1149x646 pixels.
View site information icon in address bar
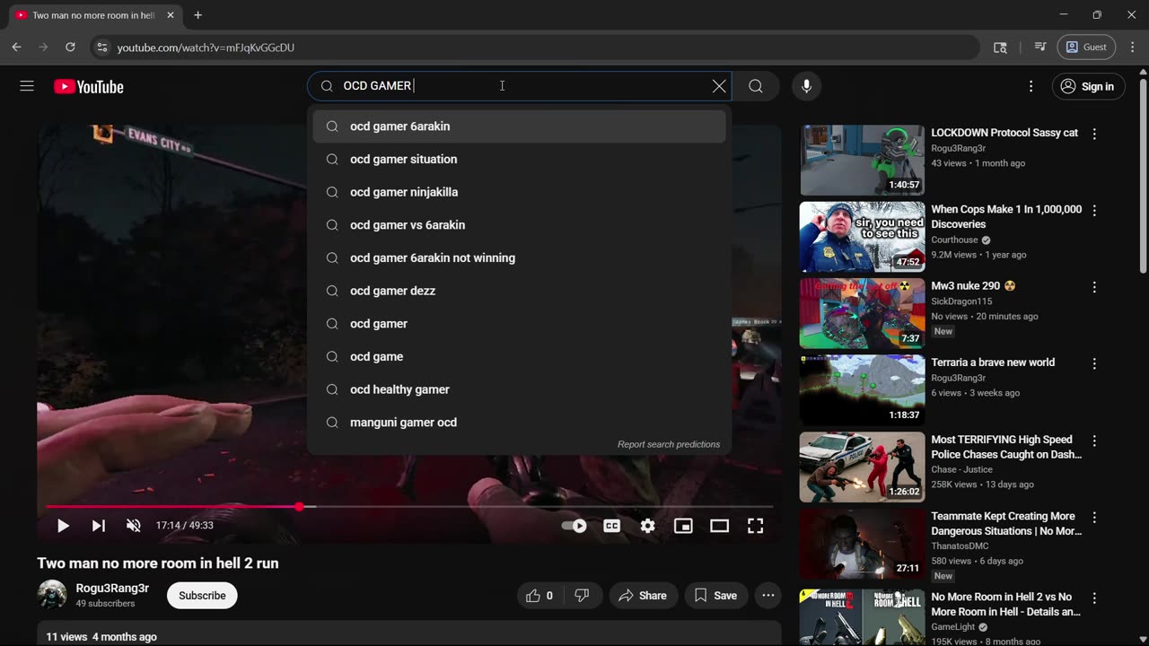coord(102,48)
